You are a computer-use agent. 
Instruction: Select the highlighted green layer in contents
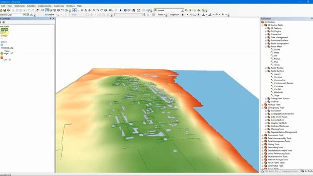(x=4, y=29)
